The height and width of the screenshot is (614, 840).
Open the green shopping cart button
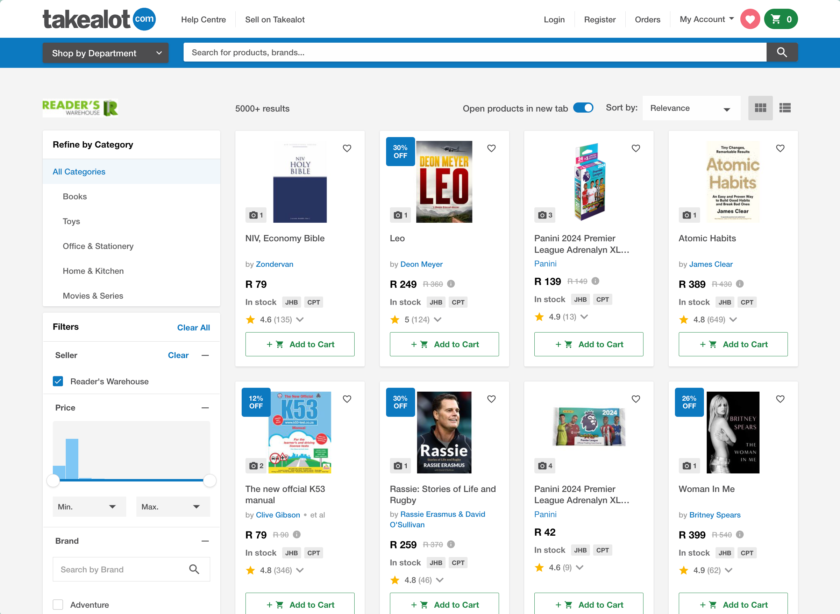781,19
